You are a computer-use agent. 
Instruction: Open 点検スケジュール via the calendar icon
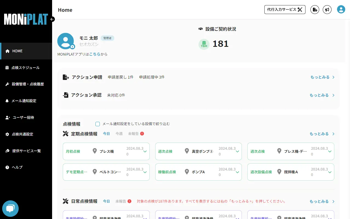click(x=7, y=68)
